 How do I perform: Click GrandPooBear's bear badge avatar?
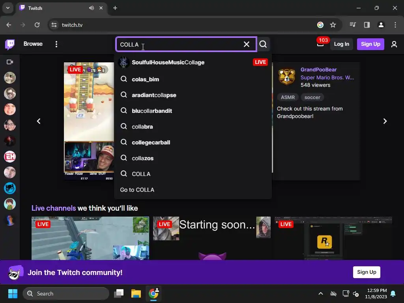(287, 77)
